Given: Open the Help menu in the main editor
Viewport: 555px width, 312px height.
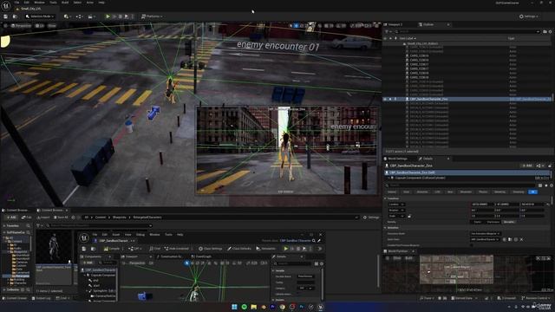Looking at the screenshot, I should click(101, 3).
